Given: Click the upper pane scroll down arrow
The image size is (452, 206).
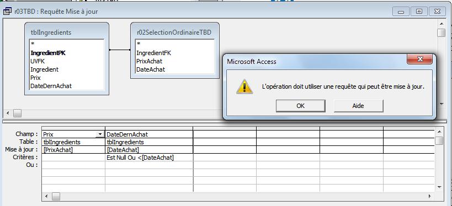Looking at the screenshot, I should (x=442, y=104).
